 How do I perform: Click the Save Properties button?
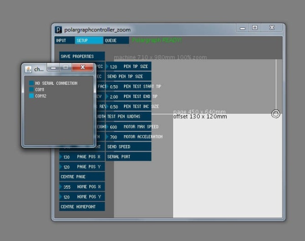(x=82, y=56)
